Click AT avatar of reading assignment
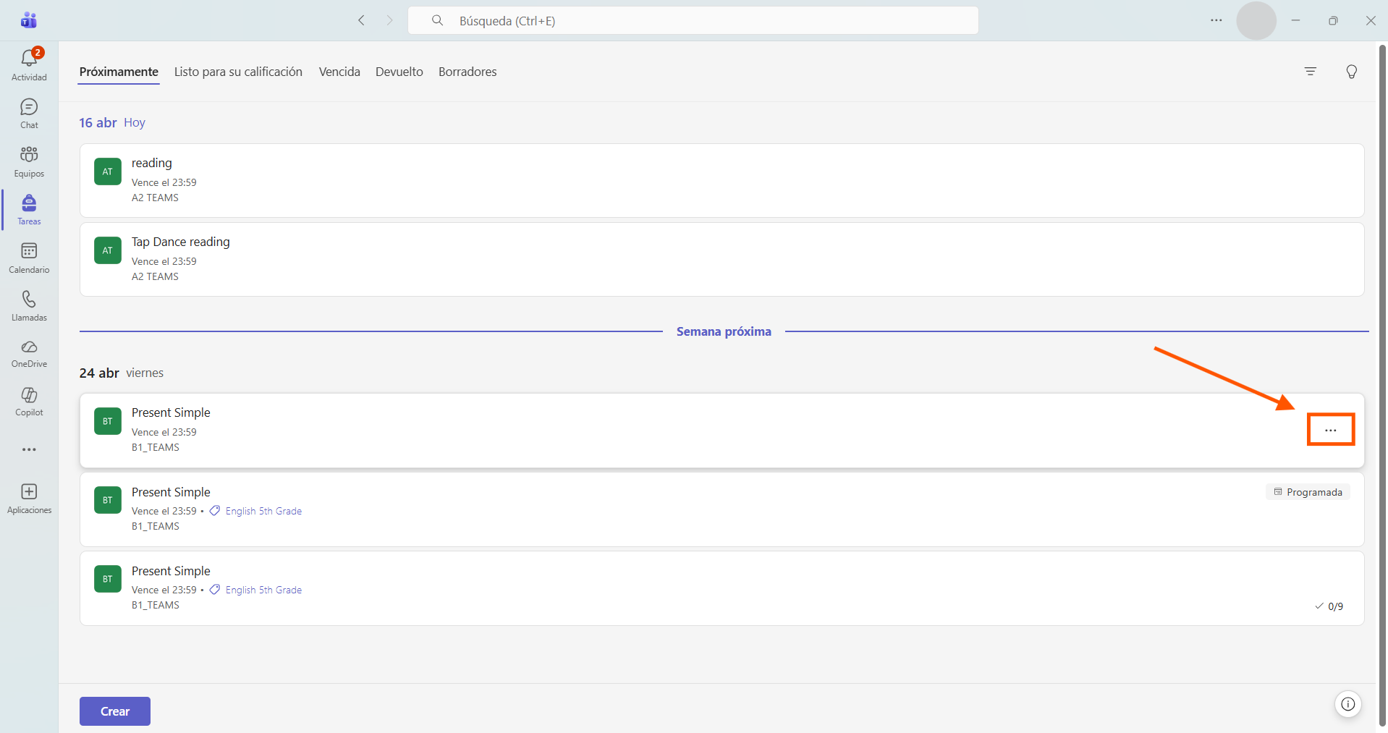 click(x=108, y=171)
